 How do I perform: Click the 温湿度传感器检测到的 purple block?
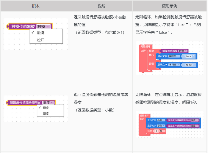(31, 103)
